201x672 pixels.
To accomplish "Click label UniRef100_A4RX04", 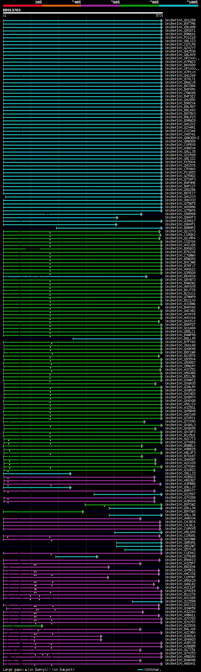I will (x=180, y=518).
